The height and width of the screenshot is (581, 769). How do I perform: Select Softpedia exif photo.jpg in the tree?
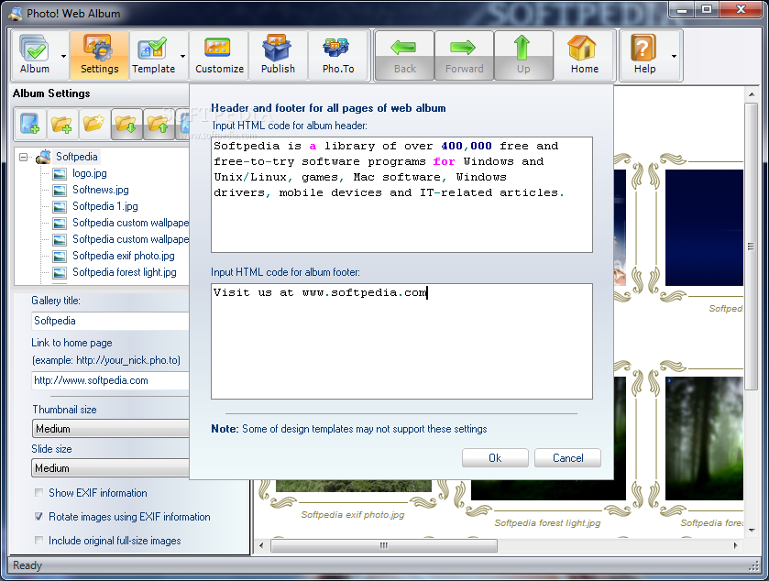tap(124, 256)
